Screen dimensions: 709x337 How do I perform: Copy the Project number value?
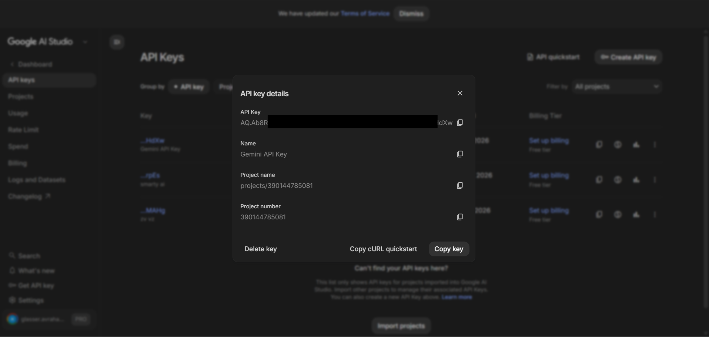[460, 217]
